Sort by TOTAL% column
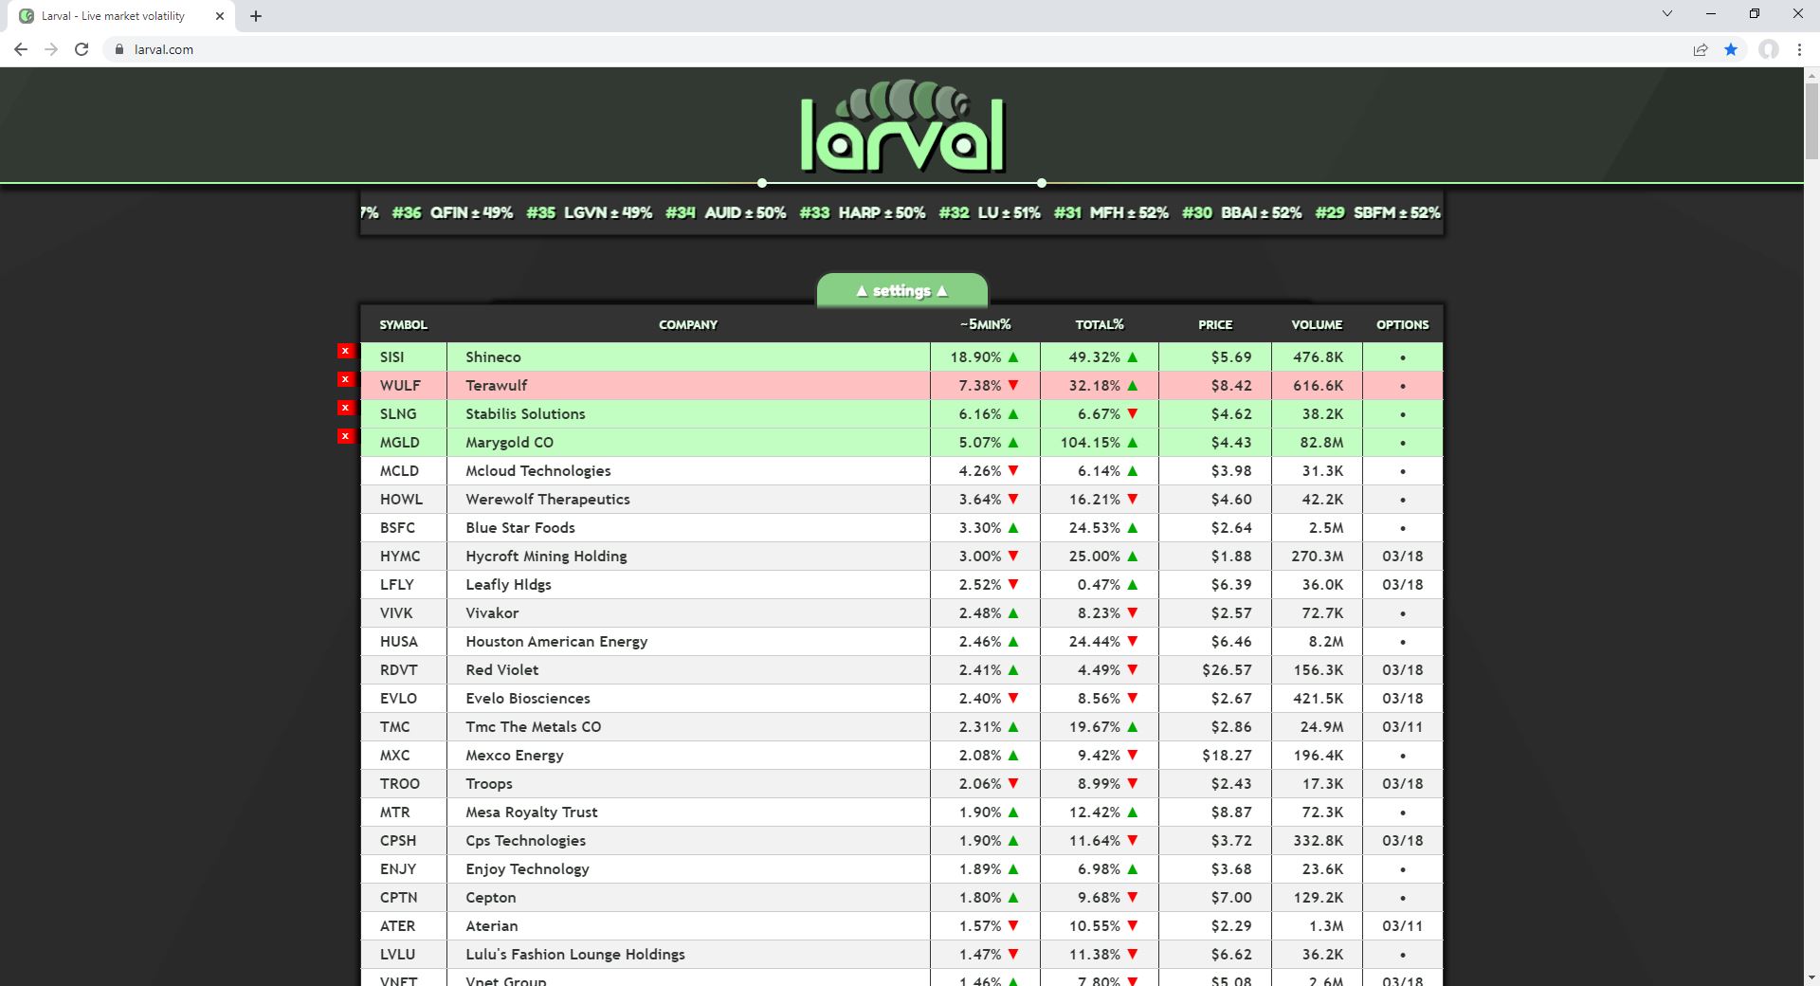The image size is (1820, 986). pos(1100,324)
